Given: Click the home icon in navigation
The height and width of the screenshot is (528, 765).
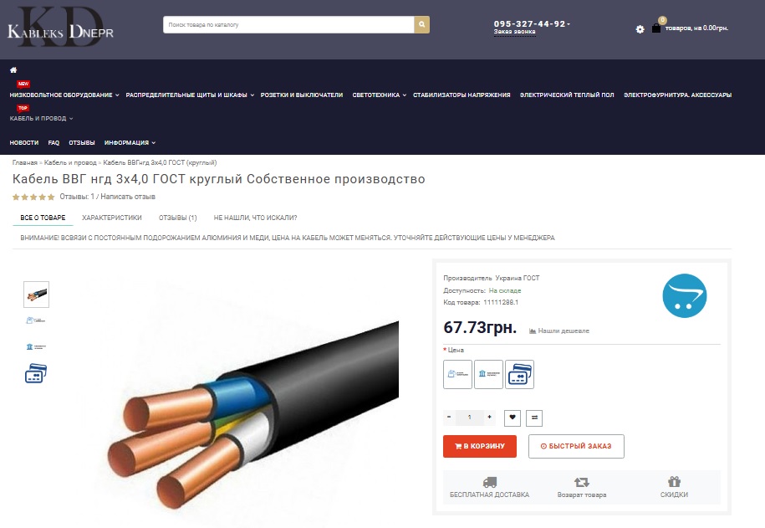Looking at the screenshot, I should coord(13,69).
